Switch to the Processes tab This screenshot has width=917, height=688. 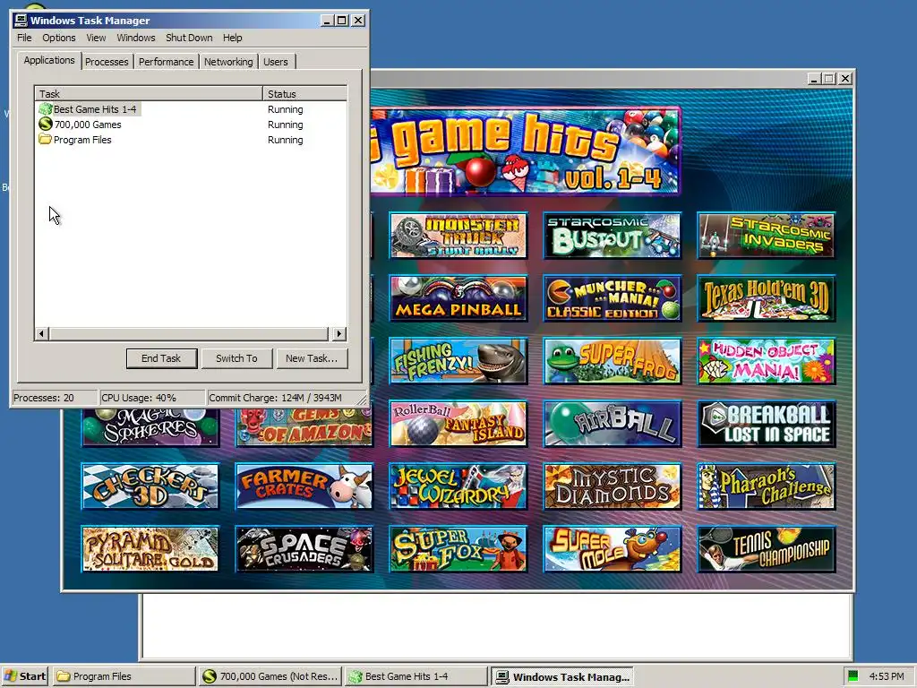(x=107, y=62)
